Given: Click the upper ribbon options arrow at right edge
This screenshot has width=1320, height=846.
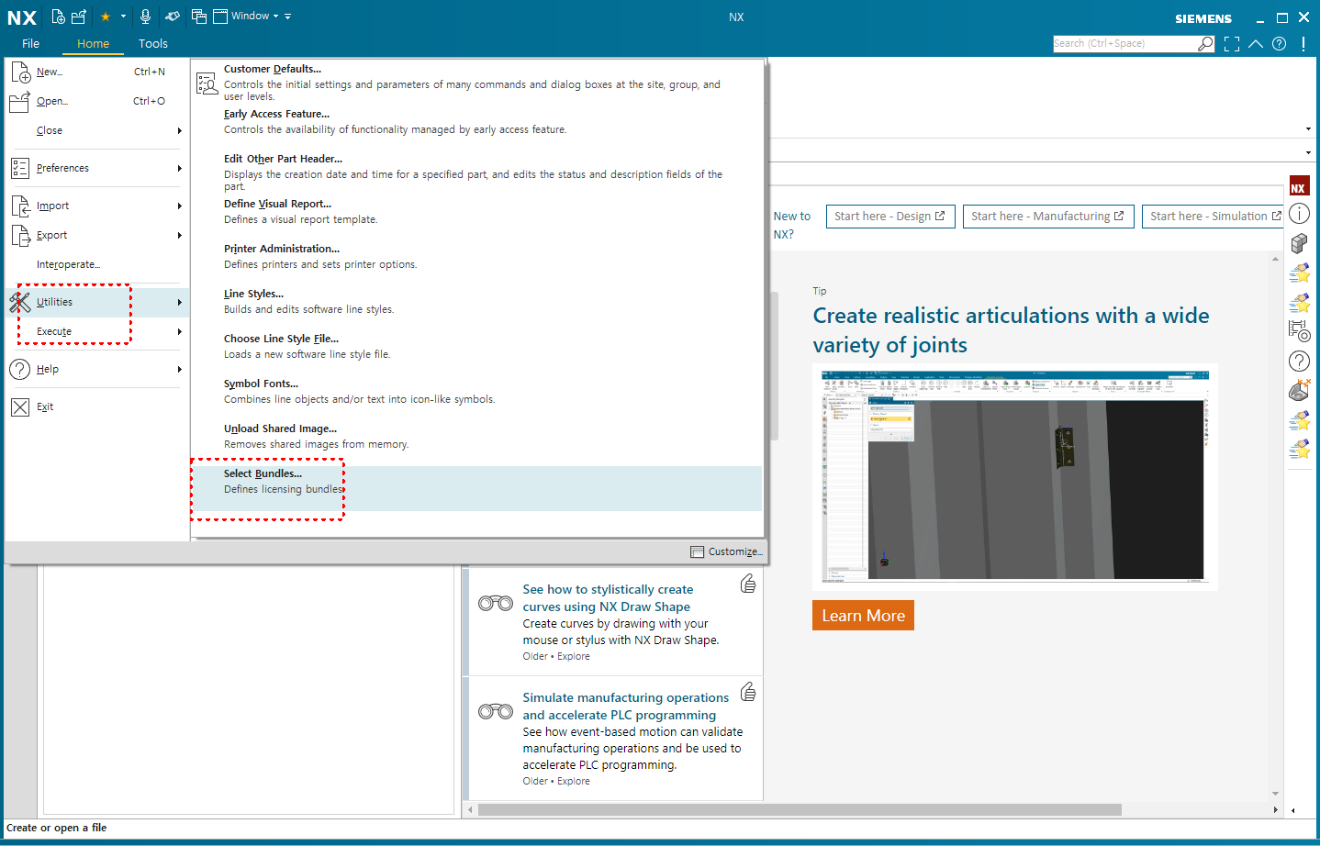Looking at the screenshot, I should (1308, 129).
